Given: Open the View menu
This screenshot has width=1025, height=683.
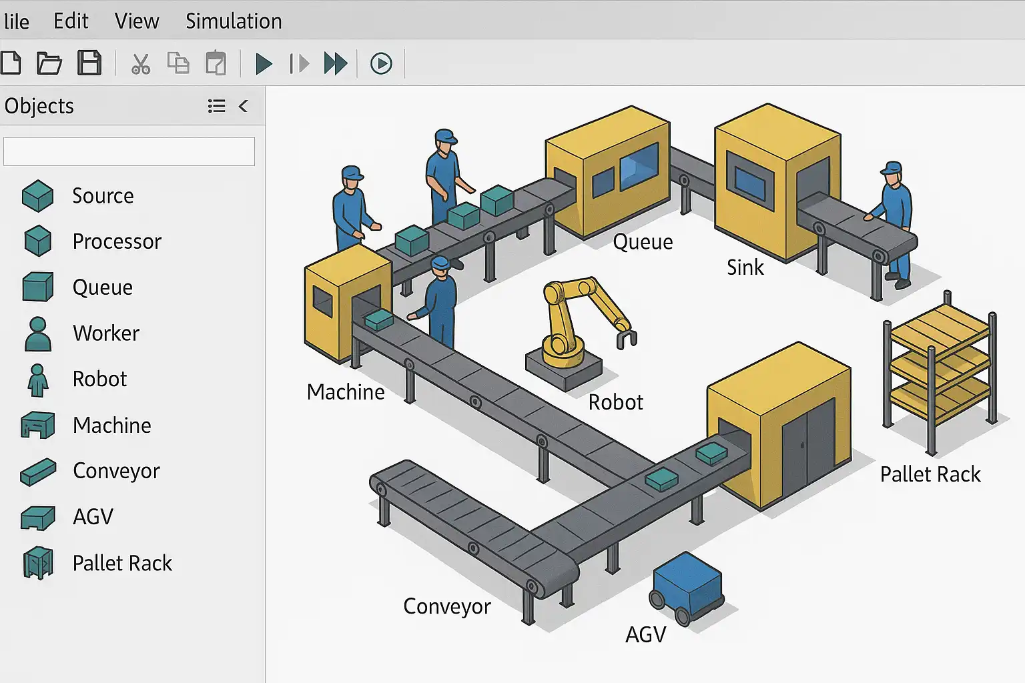Looking at the screenshot, I should [137, 21].
